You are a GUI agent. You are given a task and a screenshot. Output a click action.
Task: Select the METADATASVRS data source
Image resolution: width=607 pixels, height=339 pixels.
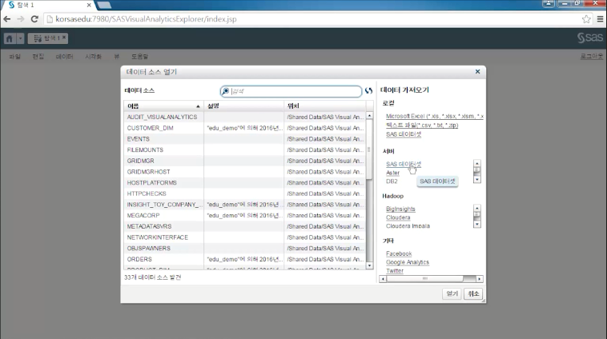point(245,226)
